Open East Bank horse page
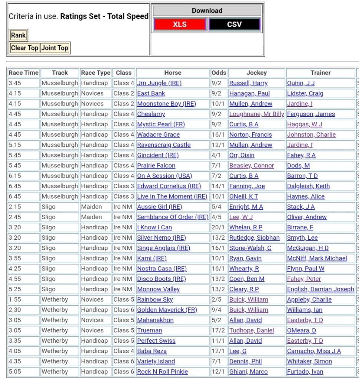Image resolution: width=359 pixels, height=379 pixels. (x=151, y=94)
